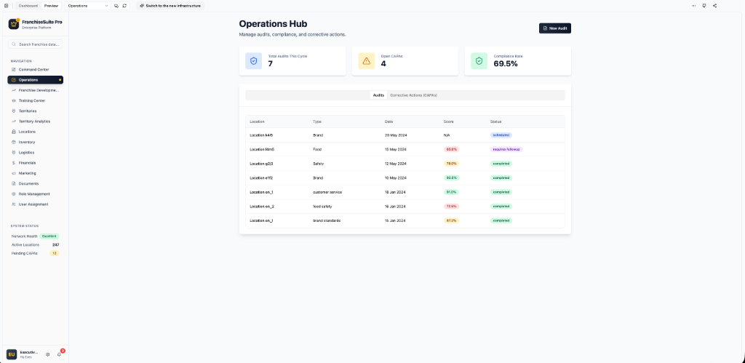
Task: Click the Location e1f2 cell
Action: [261, 177]
